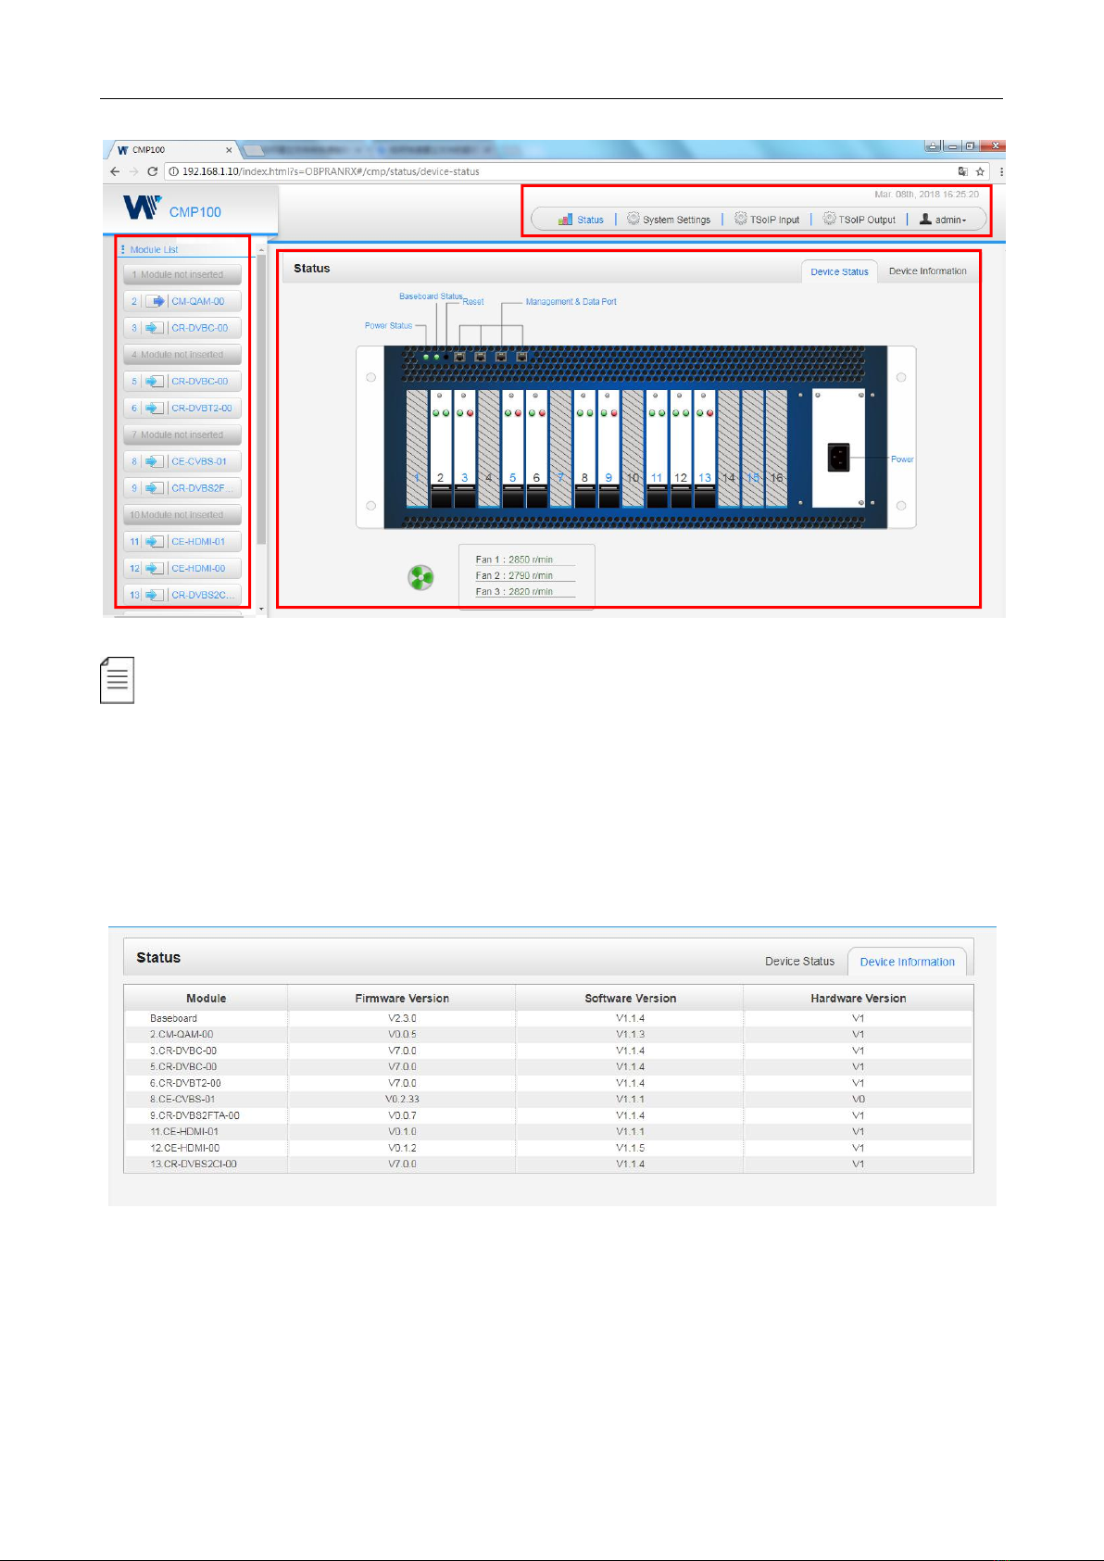
Task: Click the '2.CM-QAM-00' table row
Action: (x=548, y=1035)
